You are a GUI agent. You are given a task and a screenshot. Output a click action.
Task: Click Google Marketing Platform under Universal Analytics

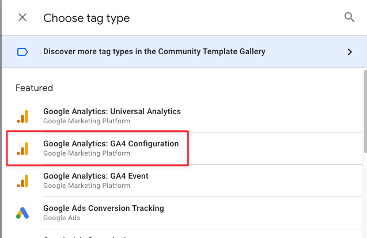(86, 122)
